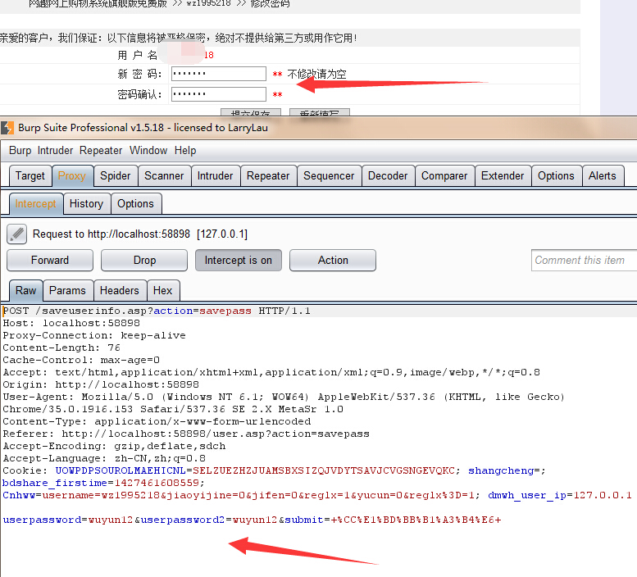Click the Comment this item field
The height and width of the screenshot is (577, 637).
coord(584,261)
